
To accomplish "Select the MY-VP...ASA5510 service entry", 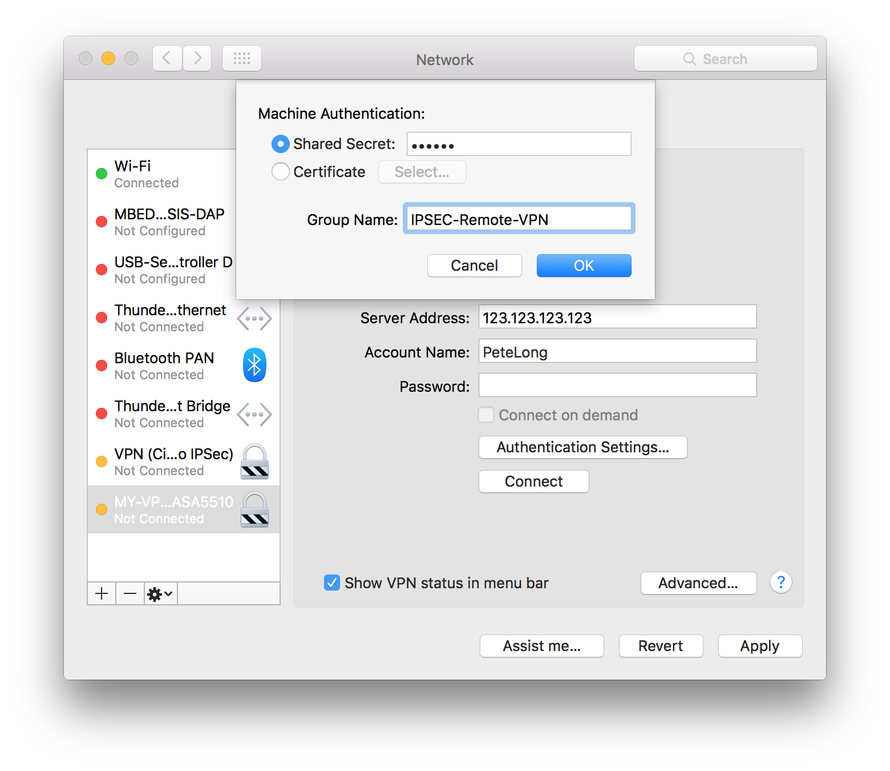I will (173, 509).
